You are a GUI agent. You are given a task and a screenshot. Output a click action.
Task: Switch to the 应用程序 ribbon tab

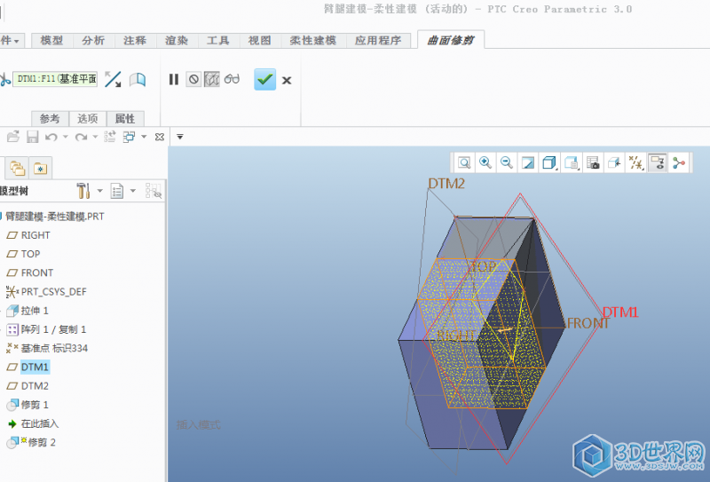[x=378, y=40]
